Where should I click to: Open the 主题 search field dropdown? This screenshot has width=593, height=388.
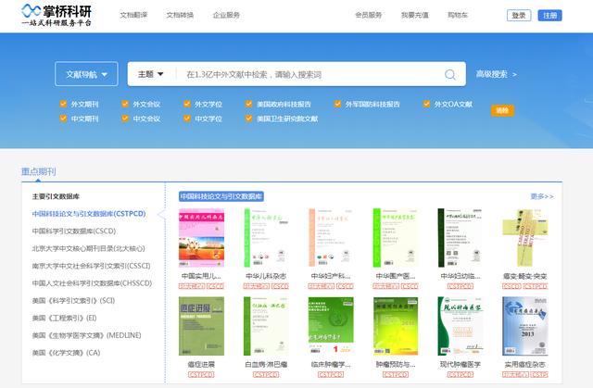(150, 74)
